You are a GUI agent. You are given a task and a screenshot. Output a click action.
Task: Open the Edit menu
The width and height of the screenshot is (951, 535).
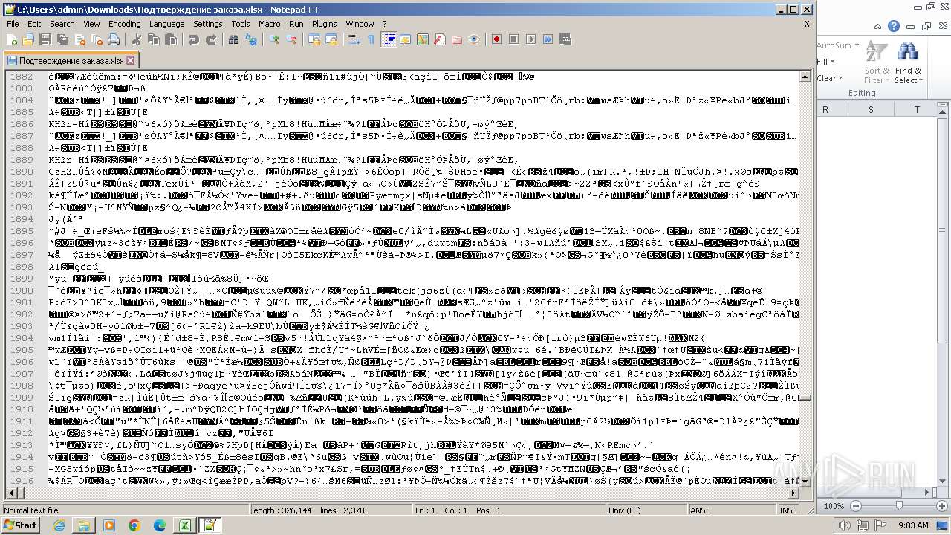pos(34,24)
